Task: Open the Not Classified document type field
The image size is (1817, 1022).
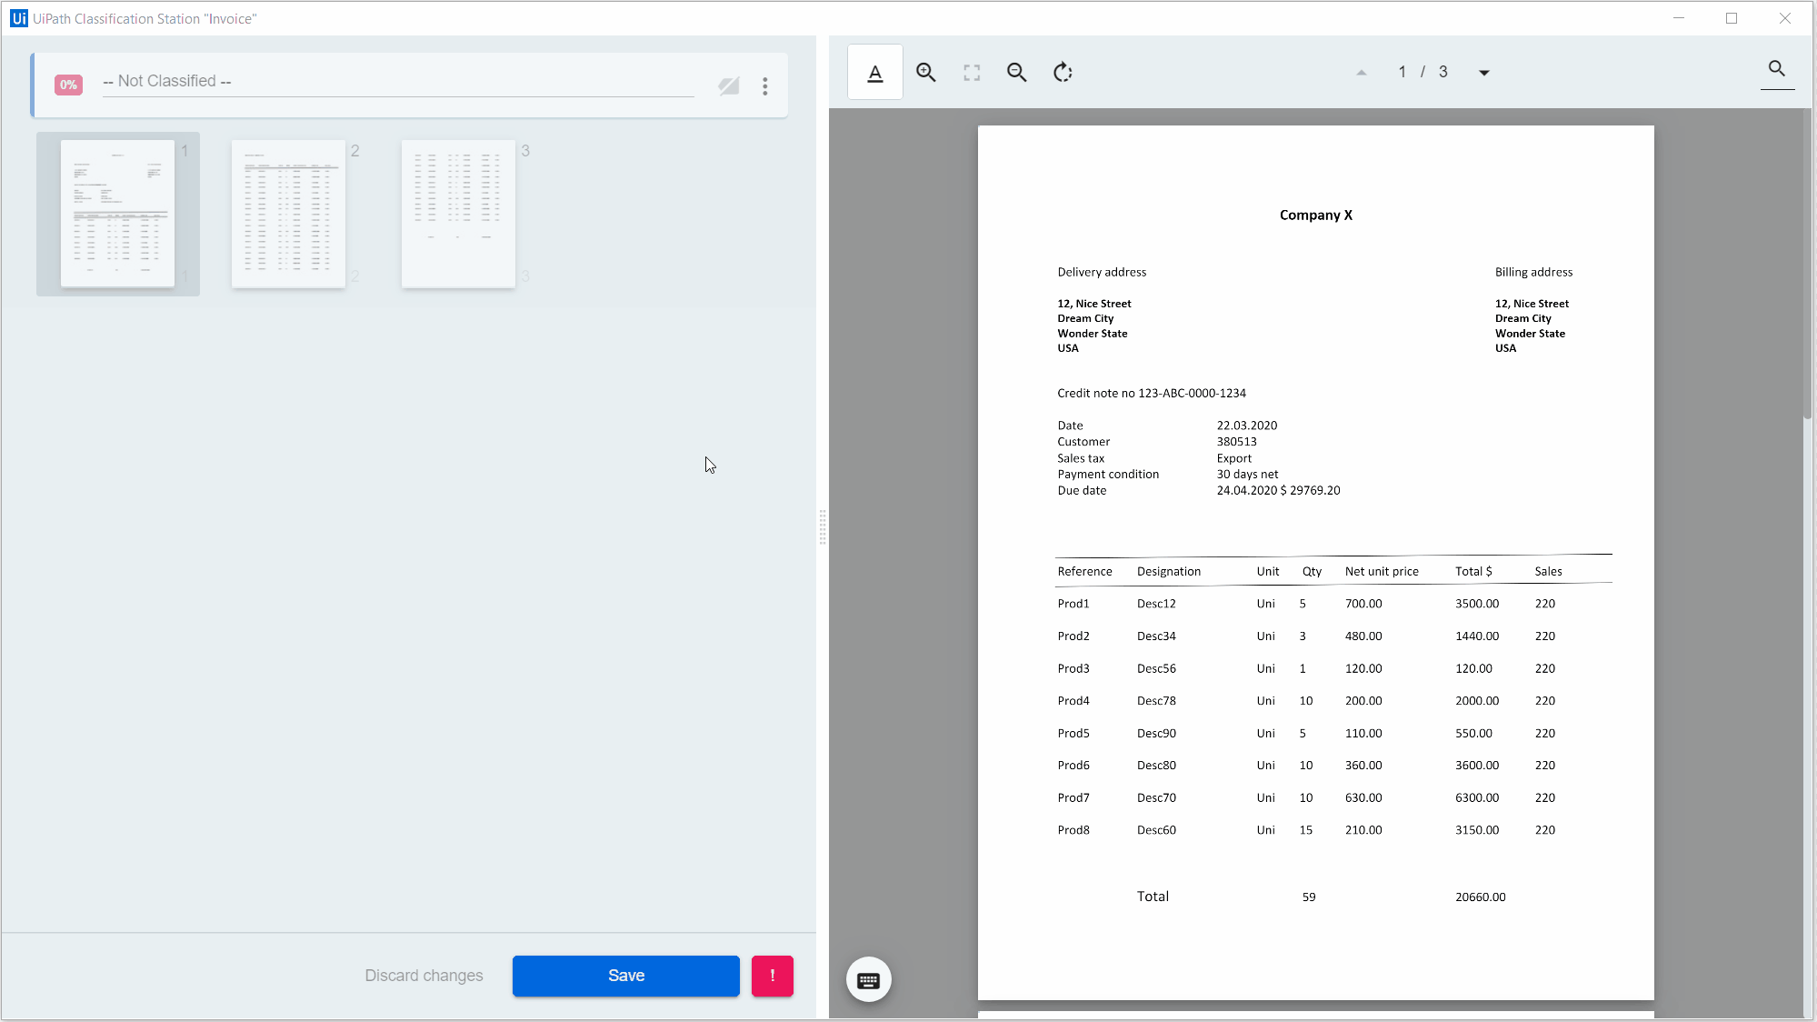Action: click(x=398, y=82)
